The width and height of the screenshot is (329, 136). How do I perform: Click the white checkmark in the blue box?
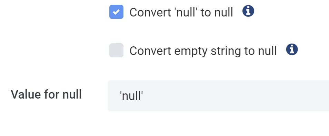(116, 12)
